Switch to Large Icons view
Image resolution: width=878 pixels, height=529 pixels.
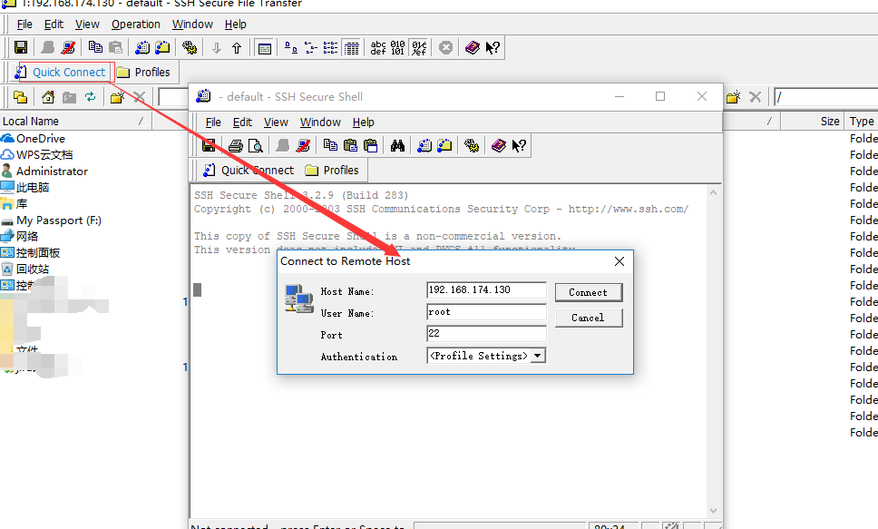[291, 47]
